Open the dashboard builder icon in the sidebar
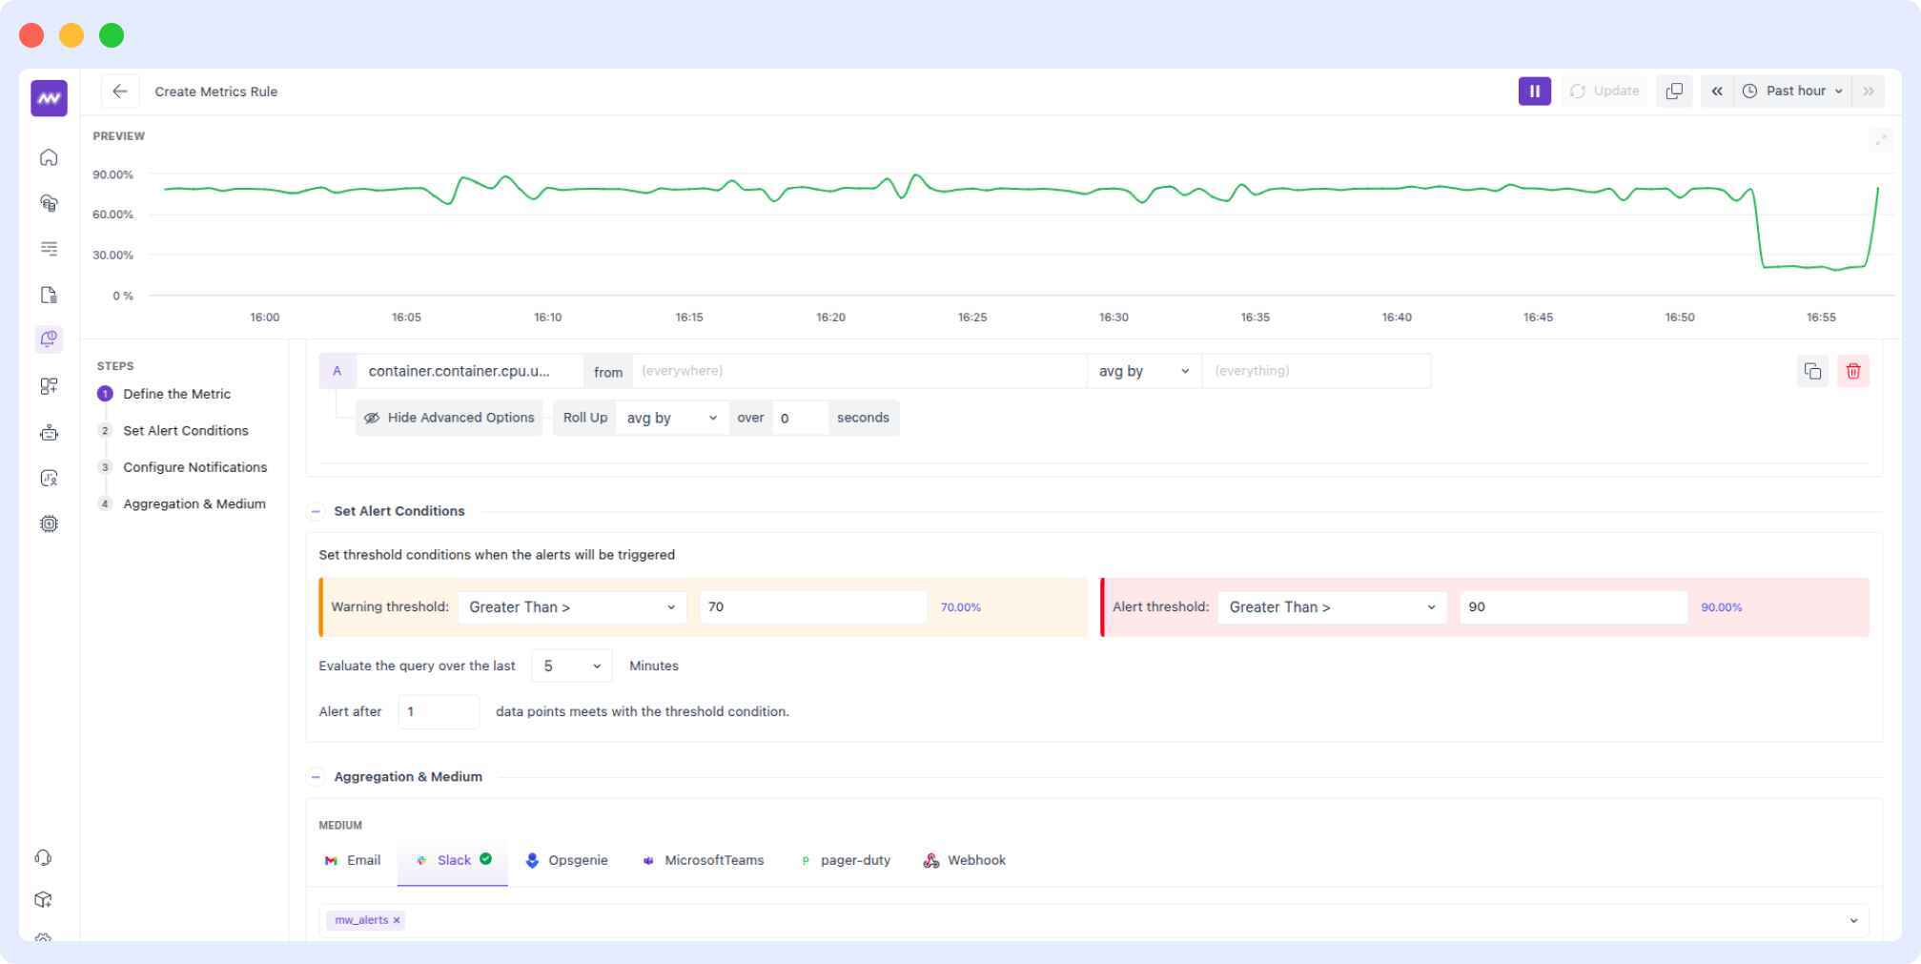Screen dimensions: 1921x964 pos(49,386)
